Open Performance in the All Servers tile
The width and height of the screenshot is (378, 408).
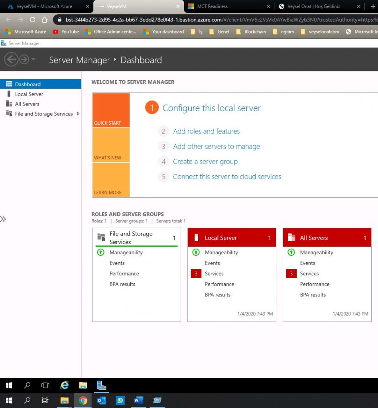point(315,284)
